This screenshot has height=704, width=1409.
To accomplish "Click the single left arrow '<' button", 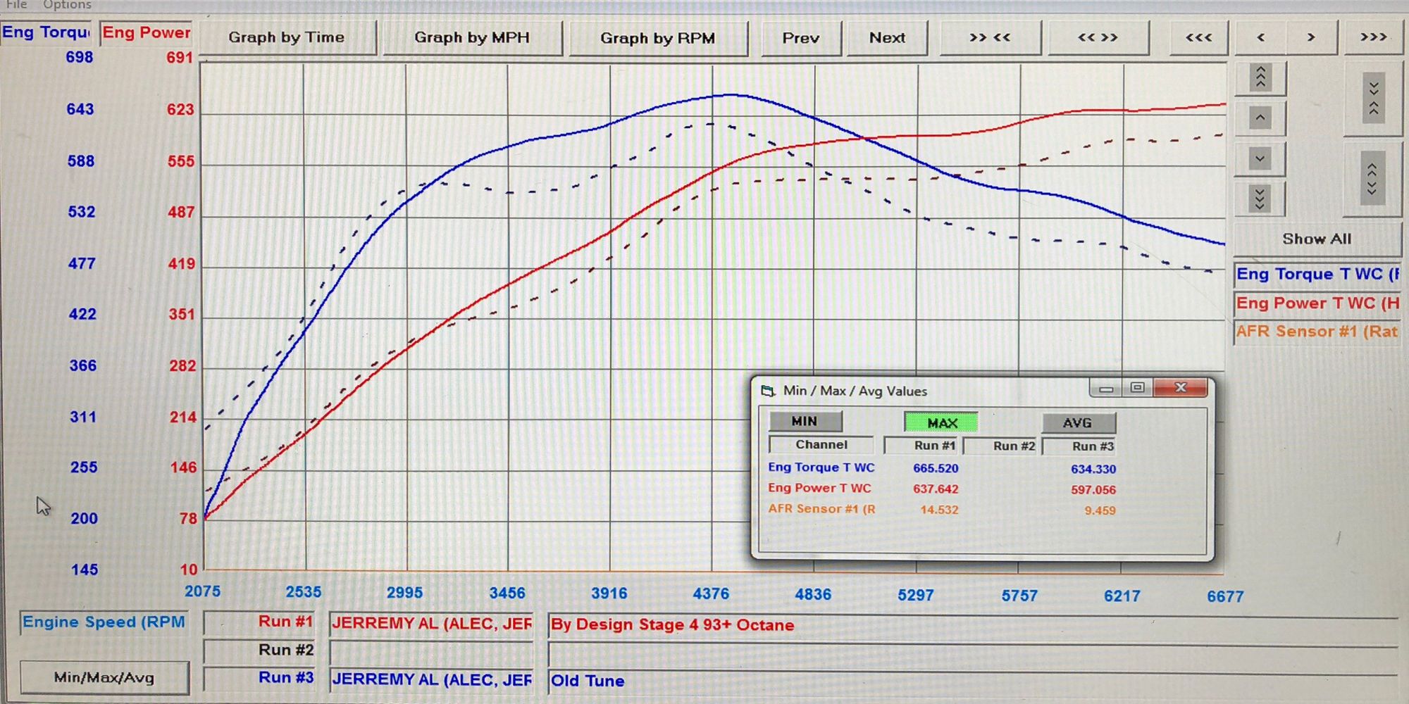I will 1261,38.
